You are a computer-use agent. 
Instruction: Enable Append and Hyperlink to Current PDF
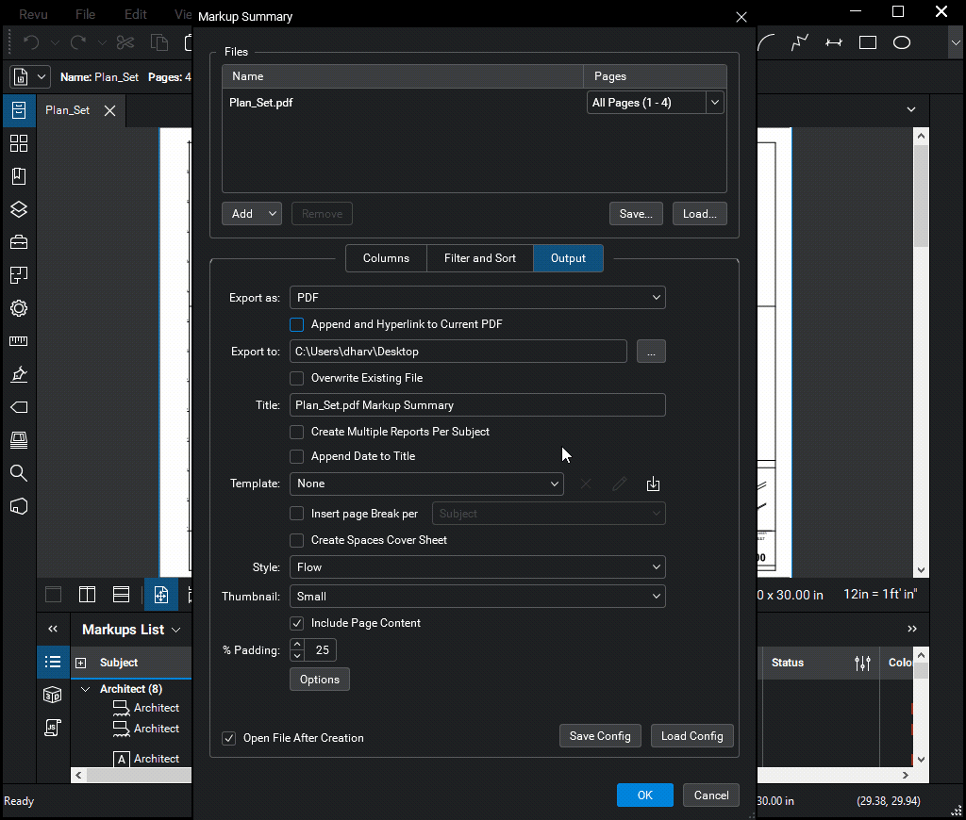pos(296,324)
